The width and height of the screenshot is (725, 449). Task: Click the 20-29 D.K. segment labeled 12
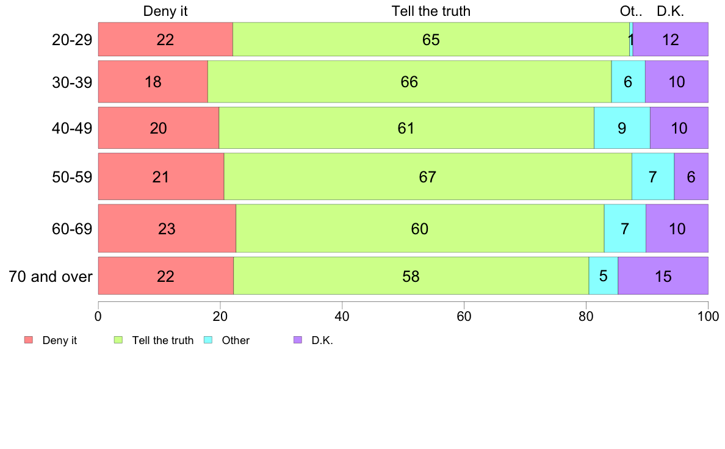point(671,39)
